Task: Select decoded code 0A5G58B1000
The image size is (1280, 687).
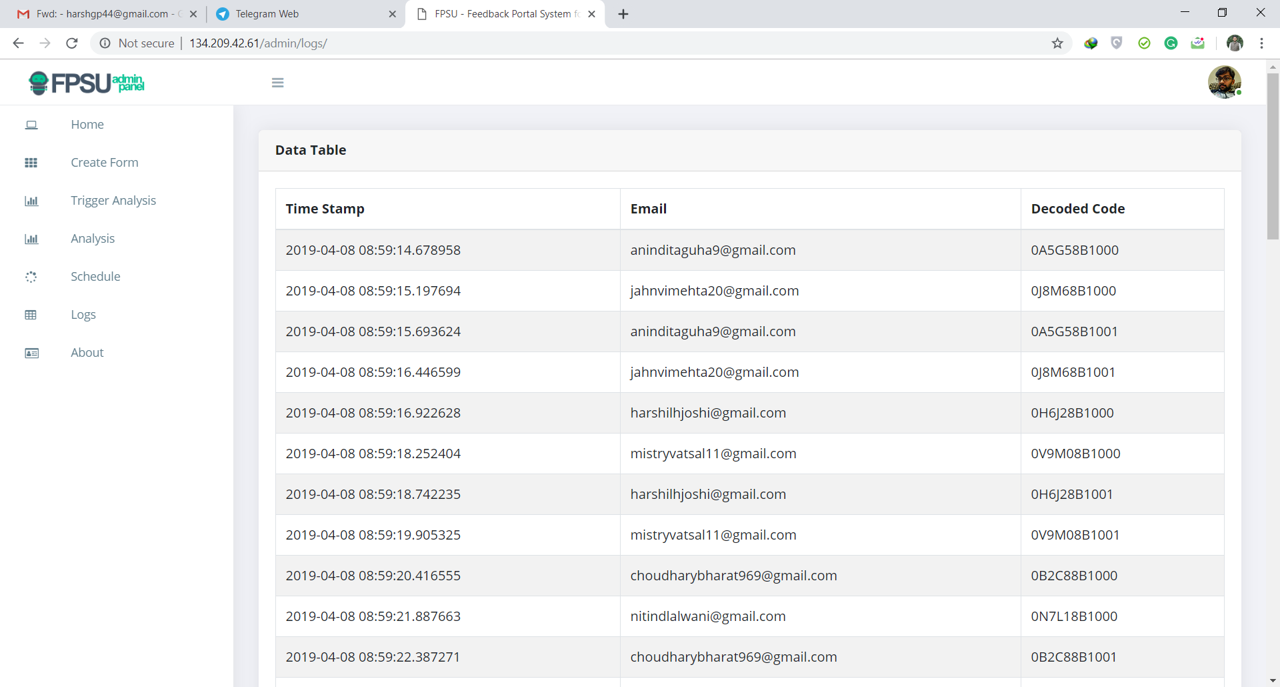Action: (x=1075, y=250)
